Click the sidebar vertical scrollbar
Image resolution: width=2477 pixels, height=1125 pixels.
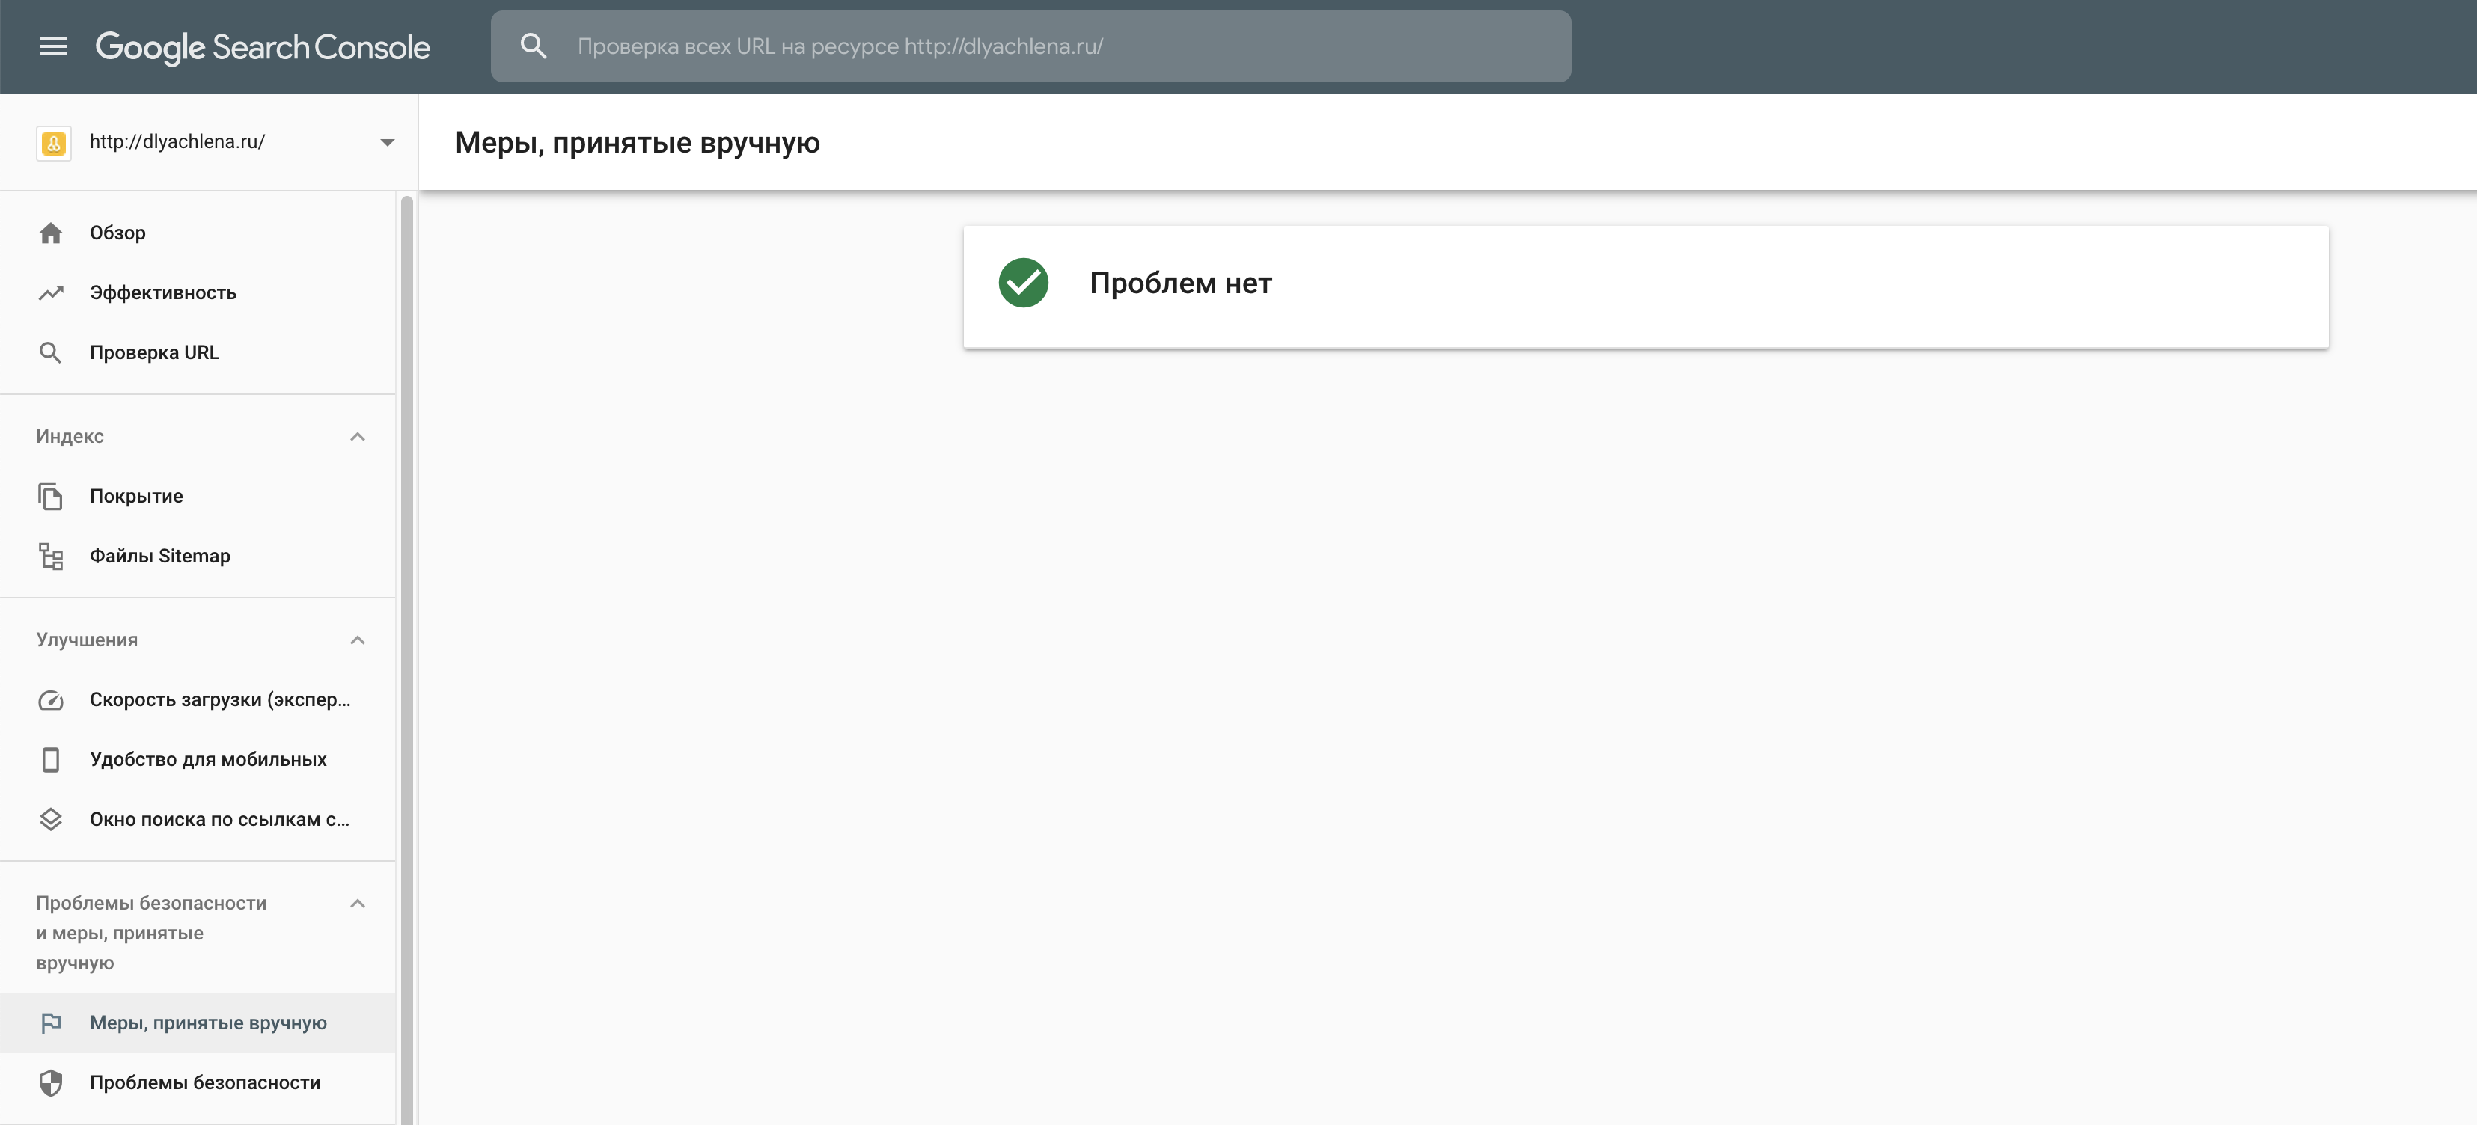(407, 654)
